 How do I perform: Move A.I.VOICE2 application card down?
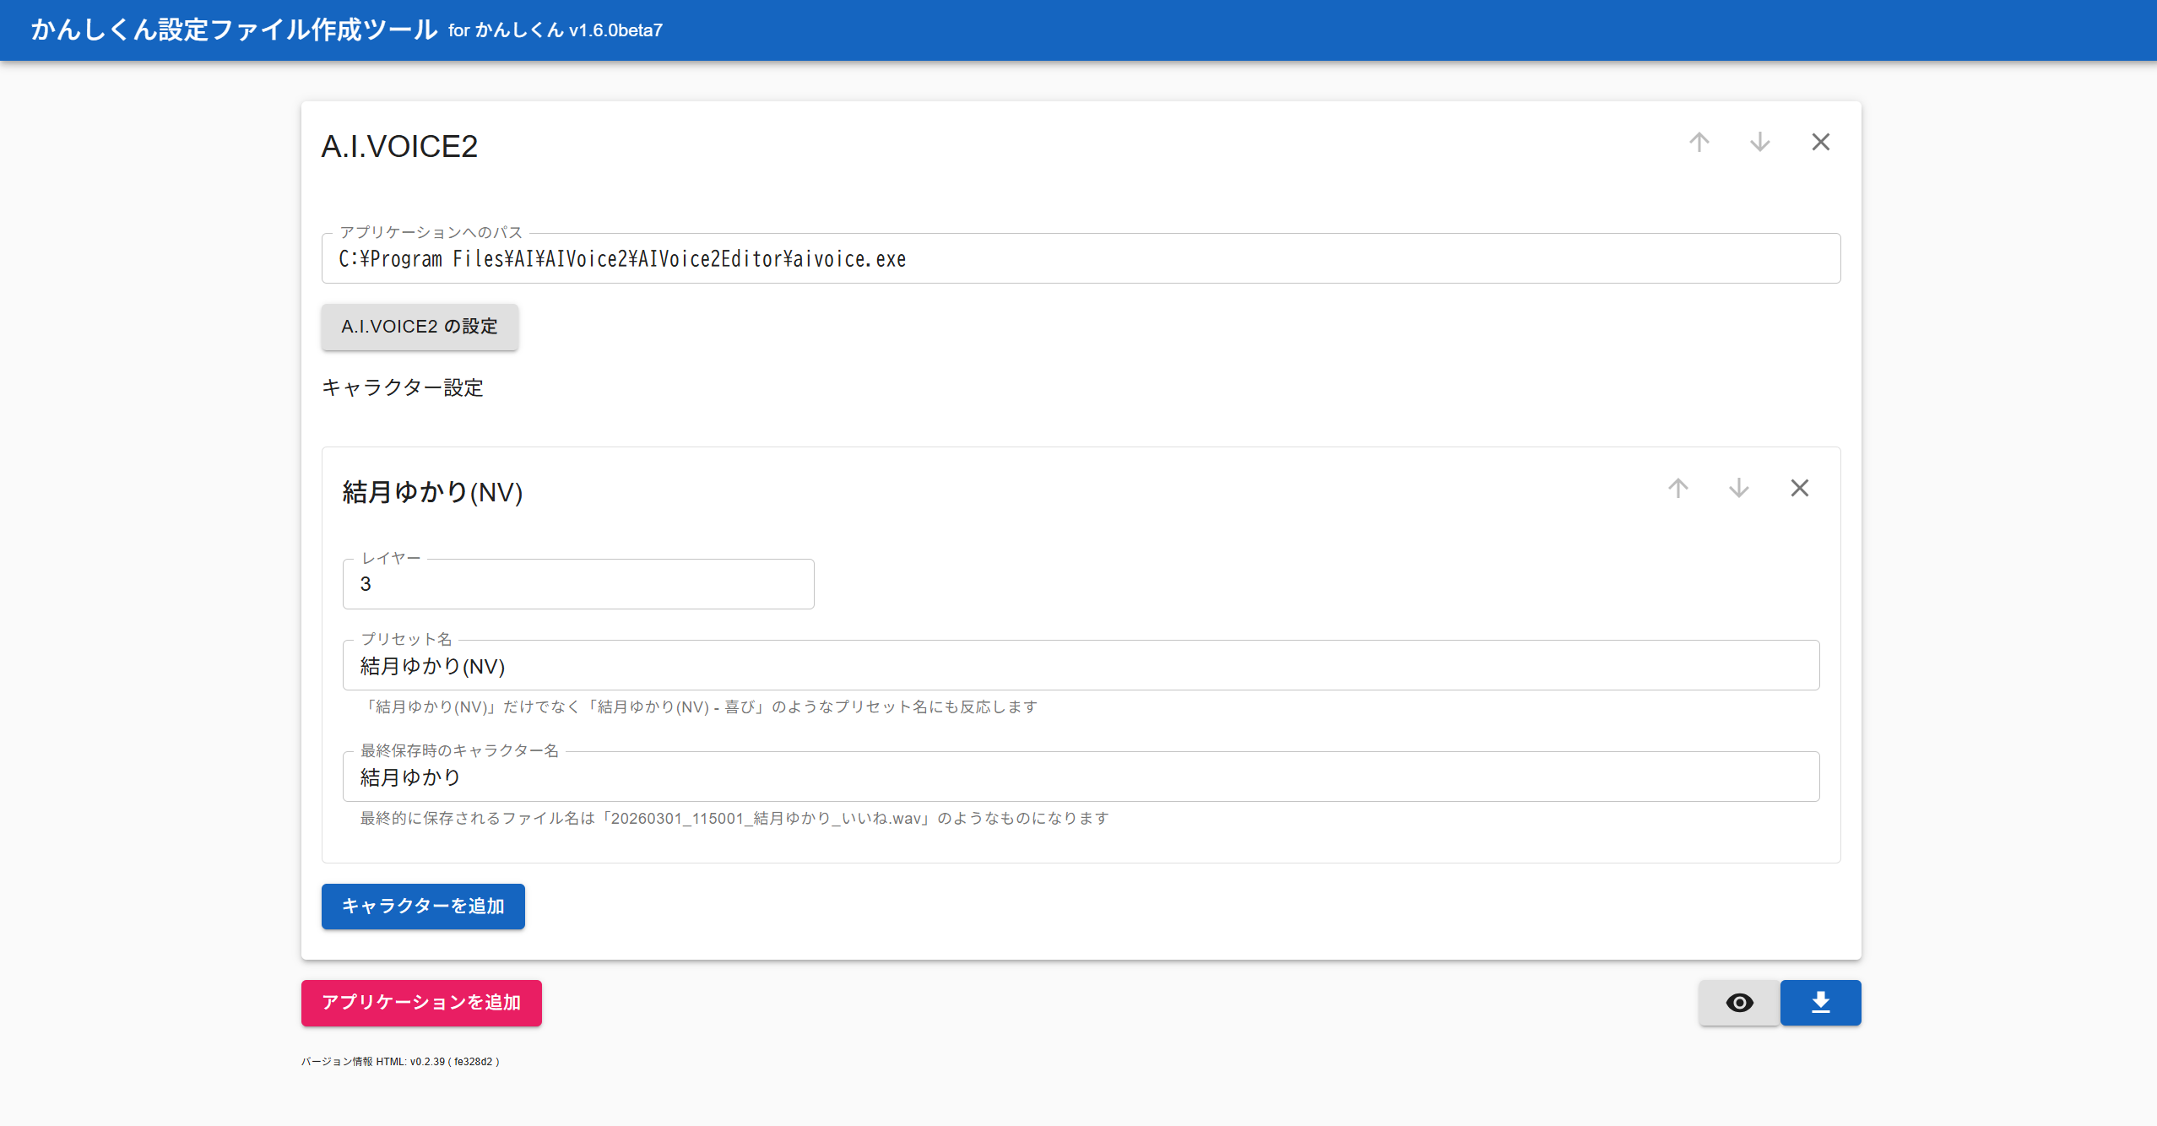point(1759,142)
